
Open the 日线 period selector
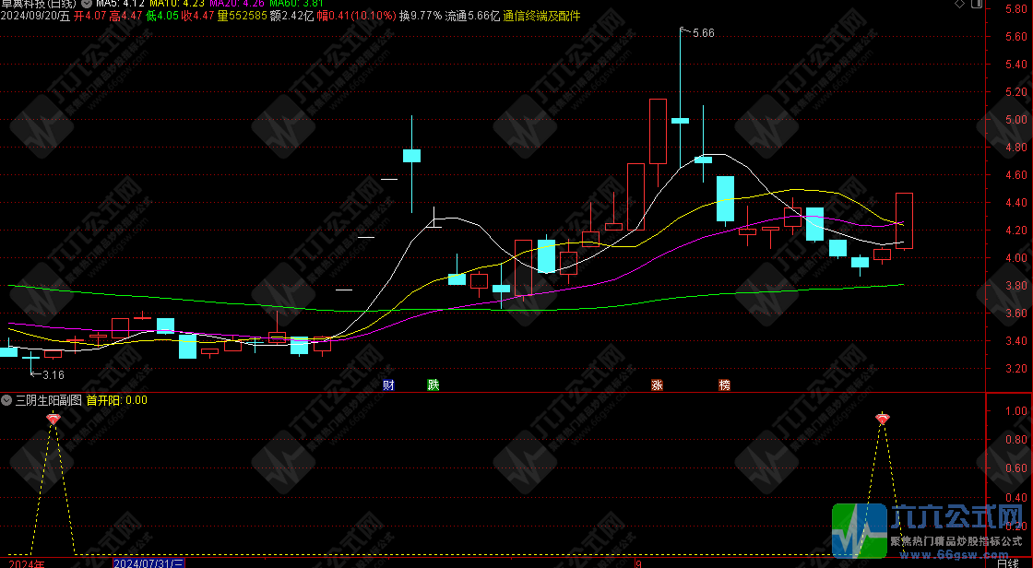pyautogui.click(x=1007, y=562)
